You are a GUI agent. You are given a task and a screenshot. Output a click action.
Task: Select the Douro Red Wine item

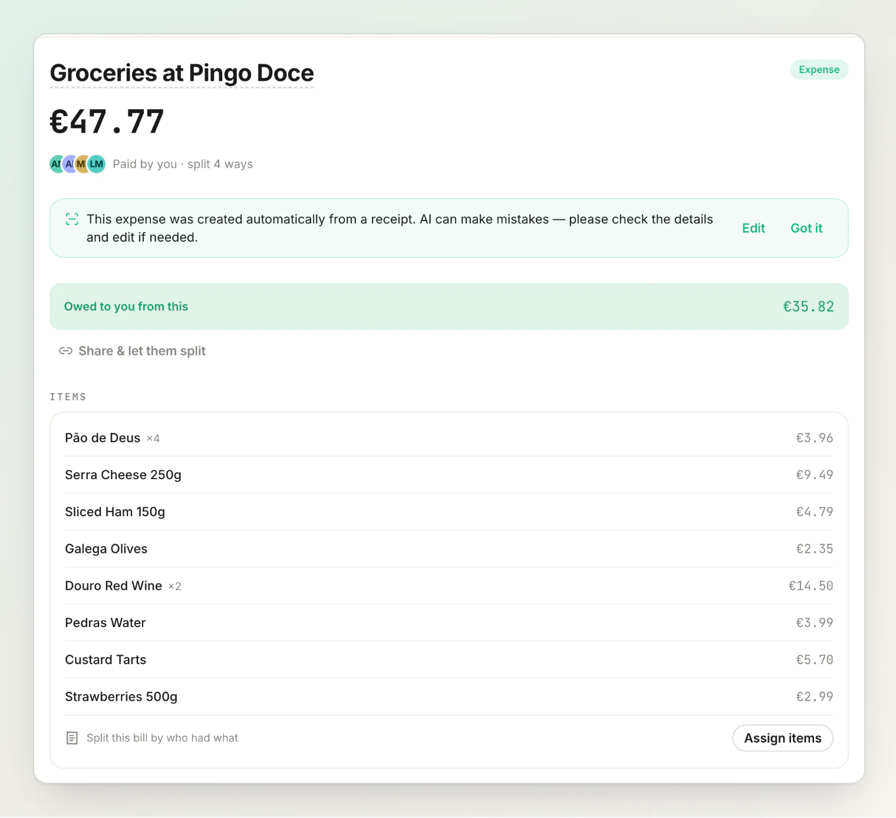[449, 586]
